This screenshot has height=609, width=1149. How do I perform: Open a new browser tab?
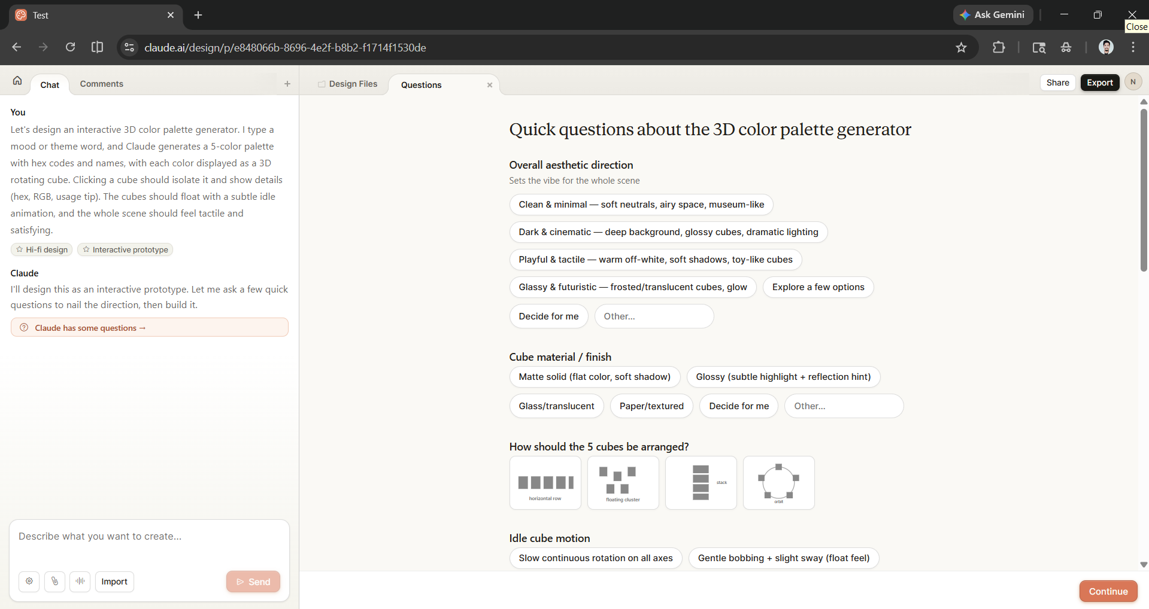198,15
